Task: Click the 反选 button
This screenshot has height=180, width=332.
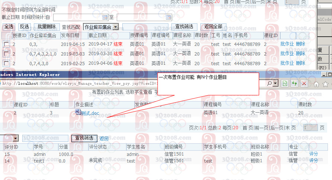Action: tap(24, 27)
